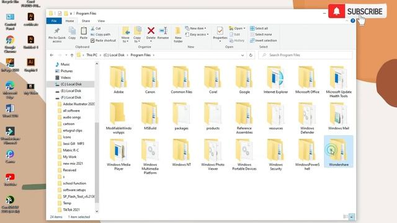Image resolution: width=397 pixels, height=223 pixels.
Task: Click the red Delete icon
Action: [x=151, y=31]
